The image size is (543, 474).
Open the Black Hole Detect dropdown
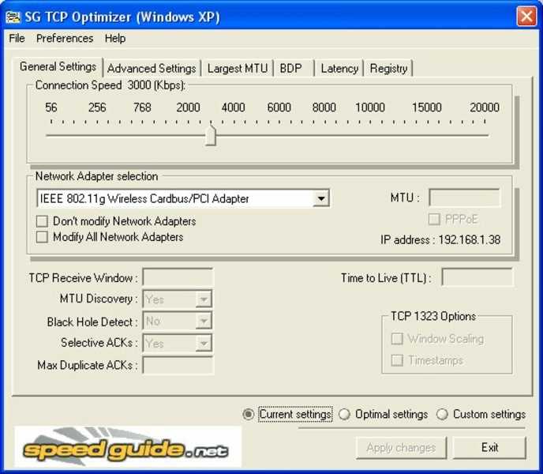tap(204, 322)
